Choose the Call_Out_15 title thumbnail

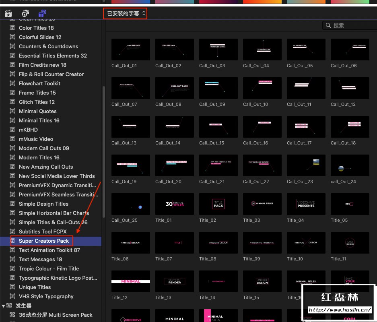point(218,127)
